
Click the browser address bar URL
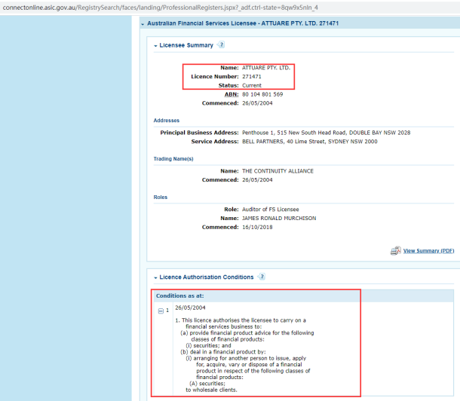point(160,8)
